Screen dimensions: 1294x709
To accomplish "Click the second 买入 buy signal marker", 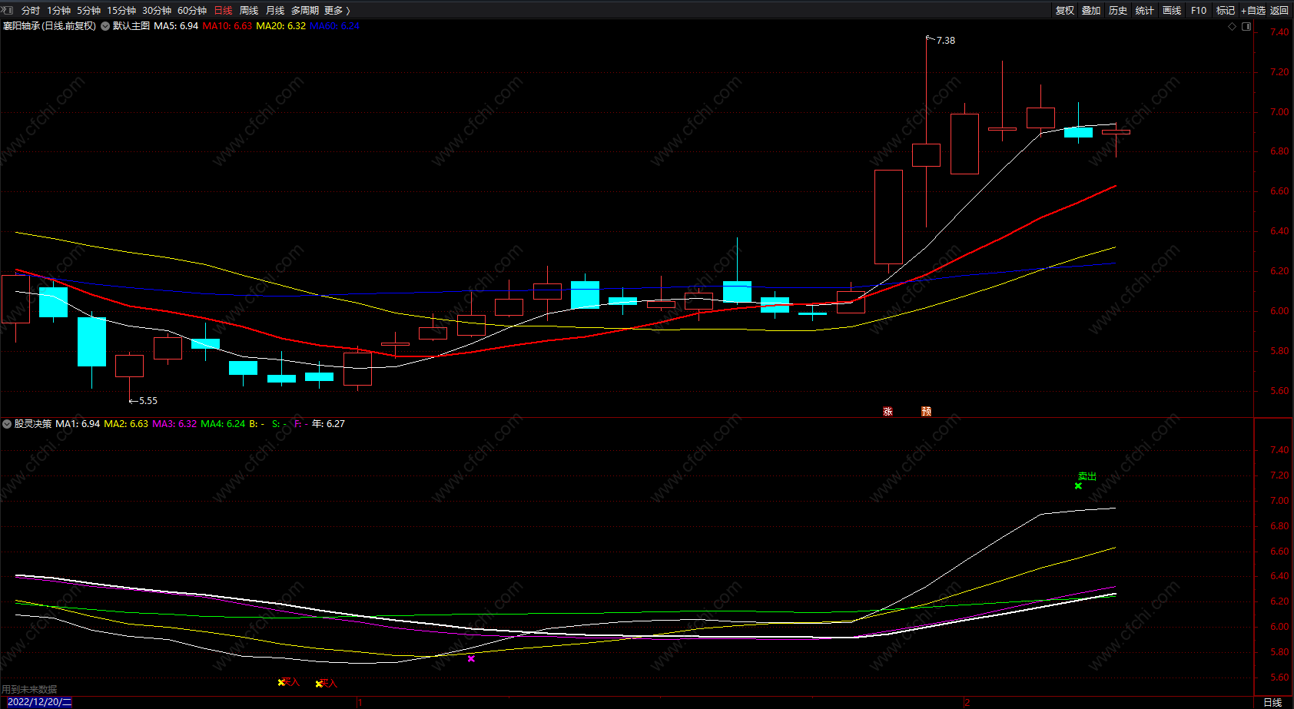I will coord(327,683).
